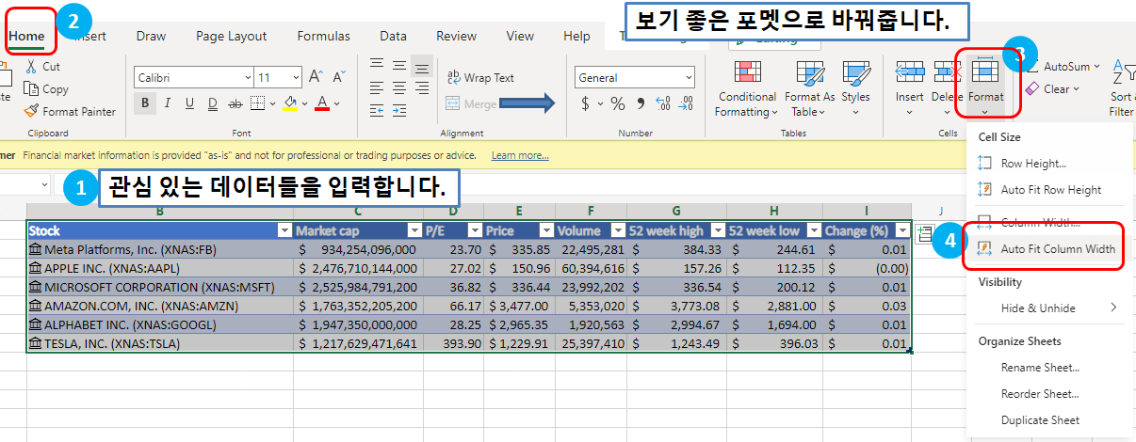
Task: Choose Auto Fit Row Height
Action: [x=1048, y=190]
